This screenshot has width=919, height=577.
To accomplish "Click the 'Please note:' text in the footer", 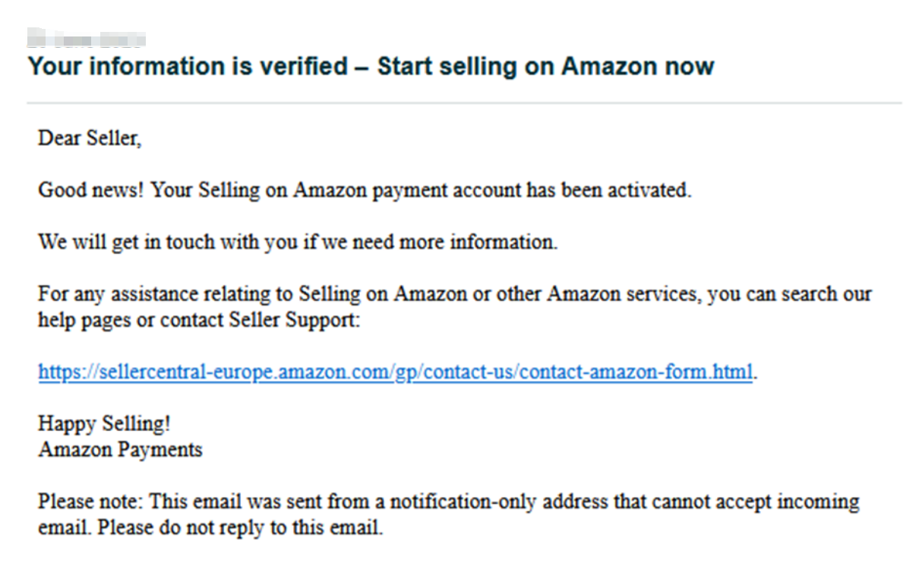I will pos(90,502).
